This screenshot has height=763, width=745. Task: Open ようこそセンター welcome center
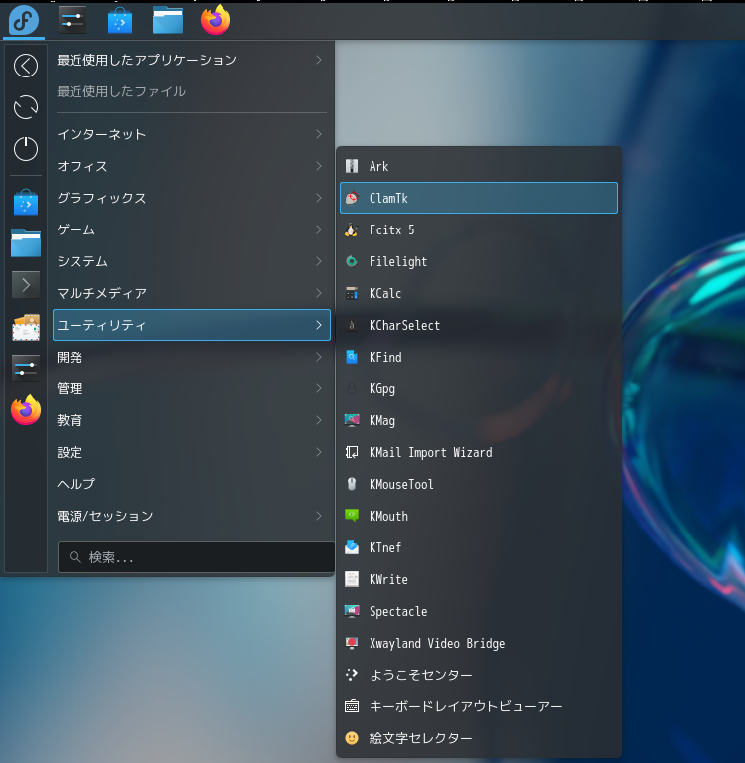(479, 675)
